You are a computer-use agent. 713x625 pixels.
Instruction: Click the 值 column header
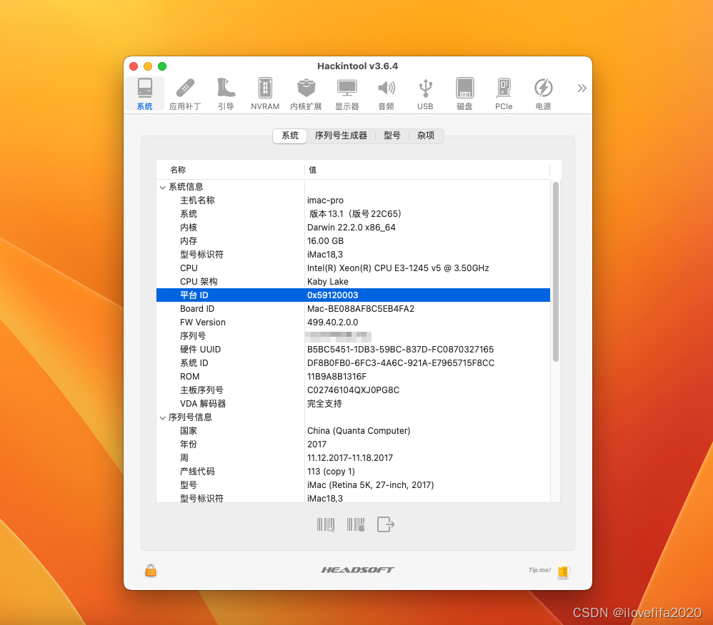427,170
